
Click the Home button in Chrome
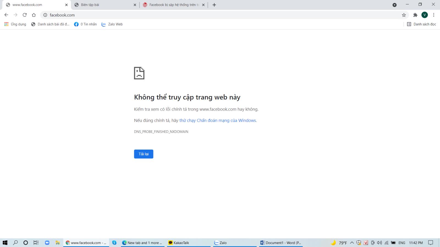[x=33, y=15]
